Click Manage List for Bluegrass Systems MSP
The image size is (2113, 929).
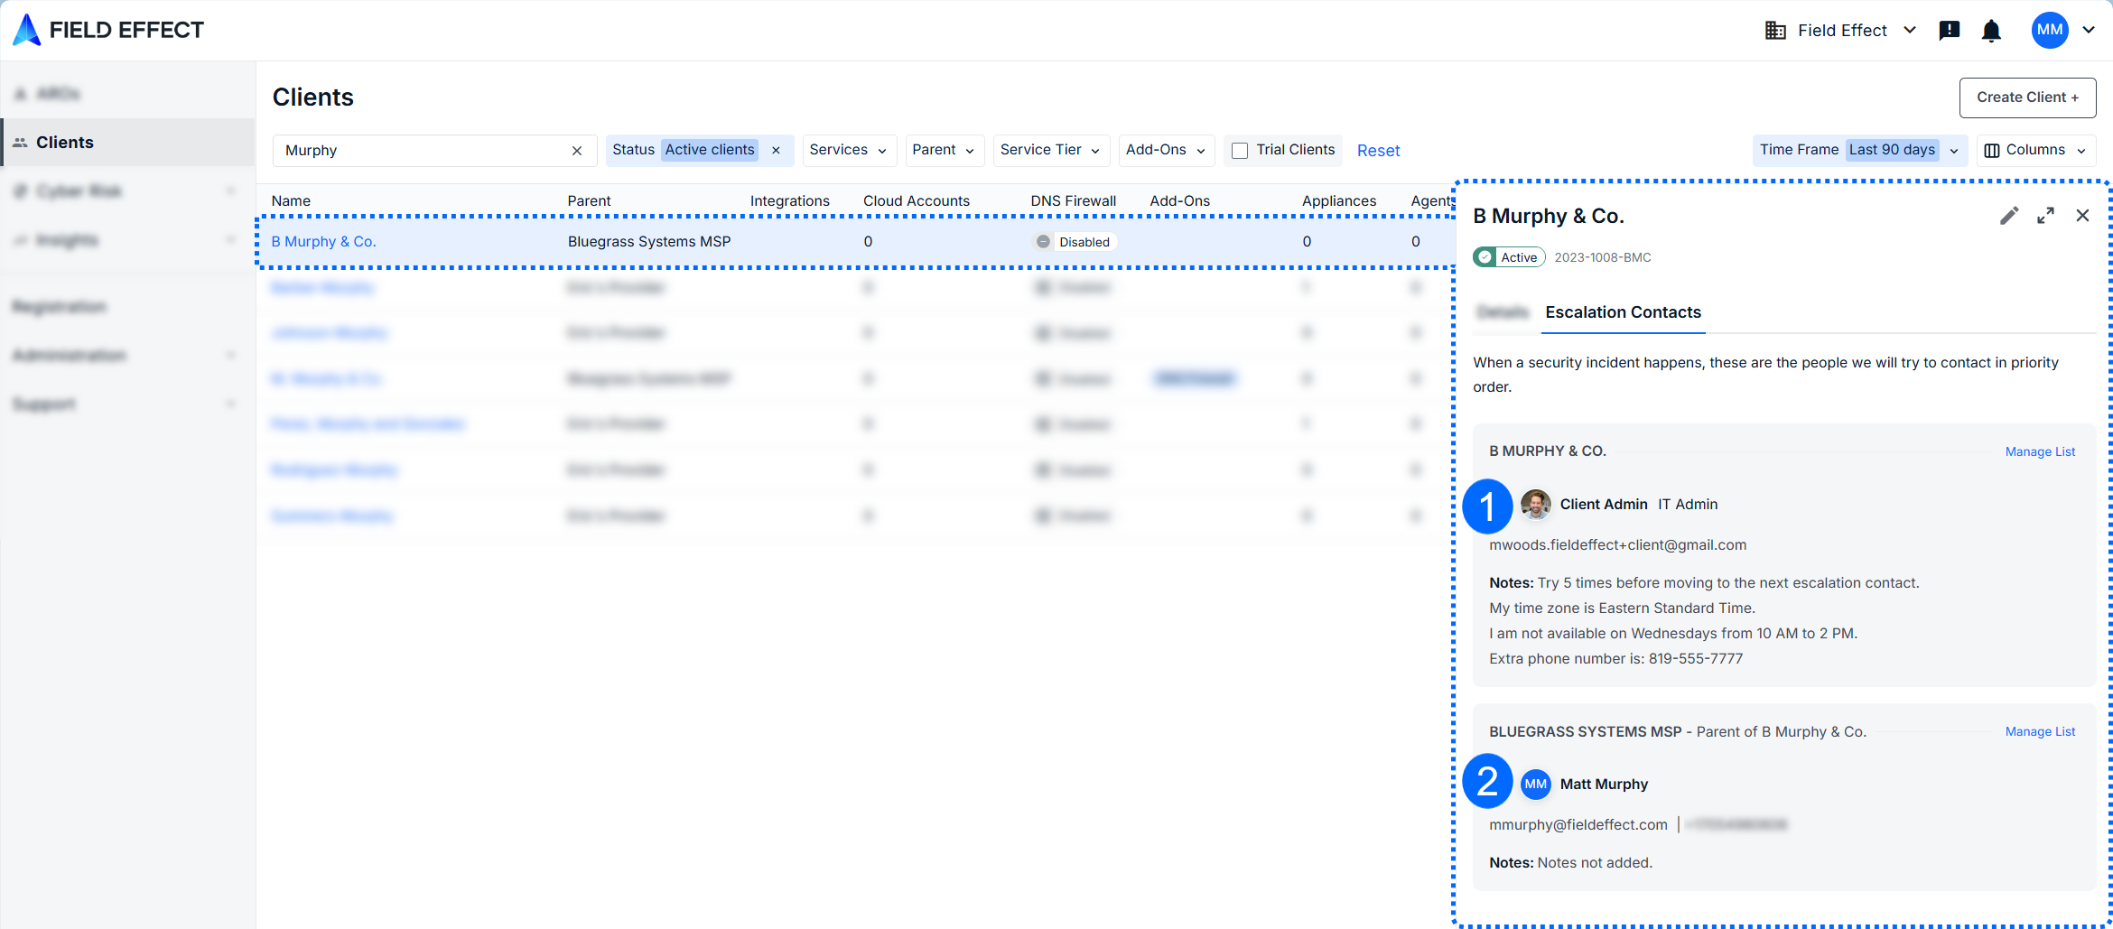click(x=2040, y=731)
